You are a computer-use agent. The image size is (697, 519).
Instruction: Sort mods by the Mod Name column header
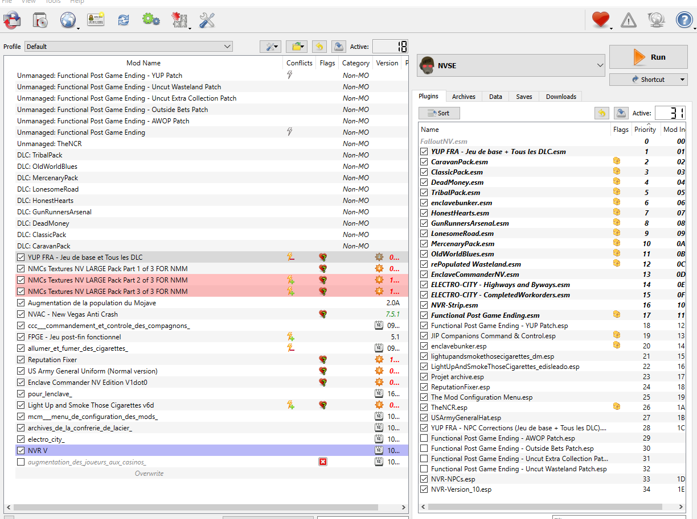pyautogui.click(x=143, y=63)
